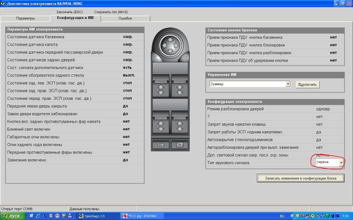
Task: Click down arrow on upper-left window switch
Action: [x=161, y=93]
